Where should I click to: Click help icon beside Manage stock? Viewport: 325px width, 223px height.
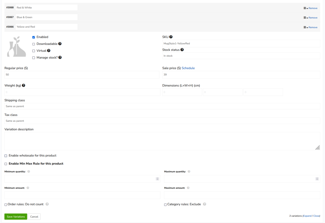tap(60, 58)
